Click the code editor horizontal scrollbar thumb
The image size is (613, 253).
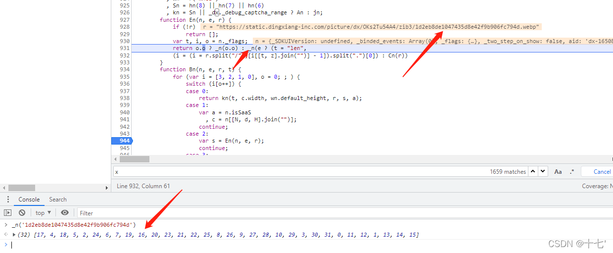134,159
